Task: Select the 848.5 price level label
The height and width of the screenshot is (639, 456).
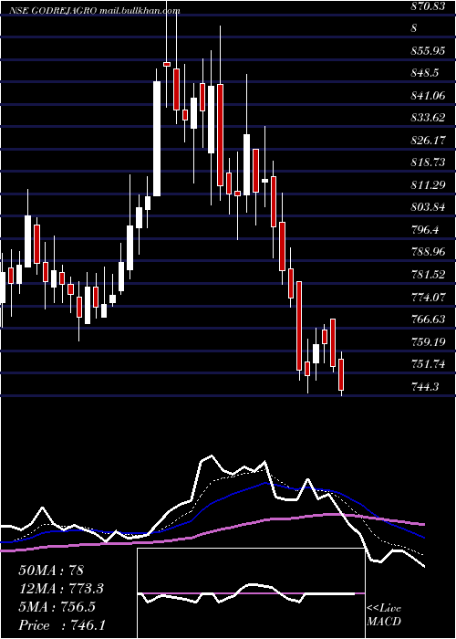Action: click(426, 73)
